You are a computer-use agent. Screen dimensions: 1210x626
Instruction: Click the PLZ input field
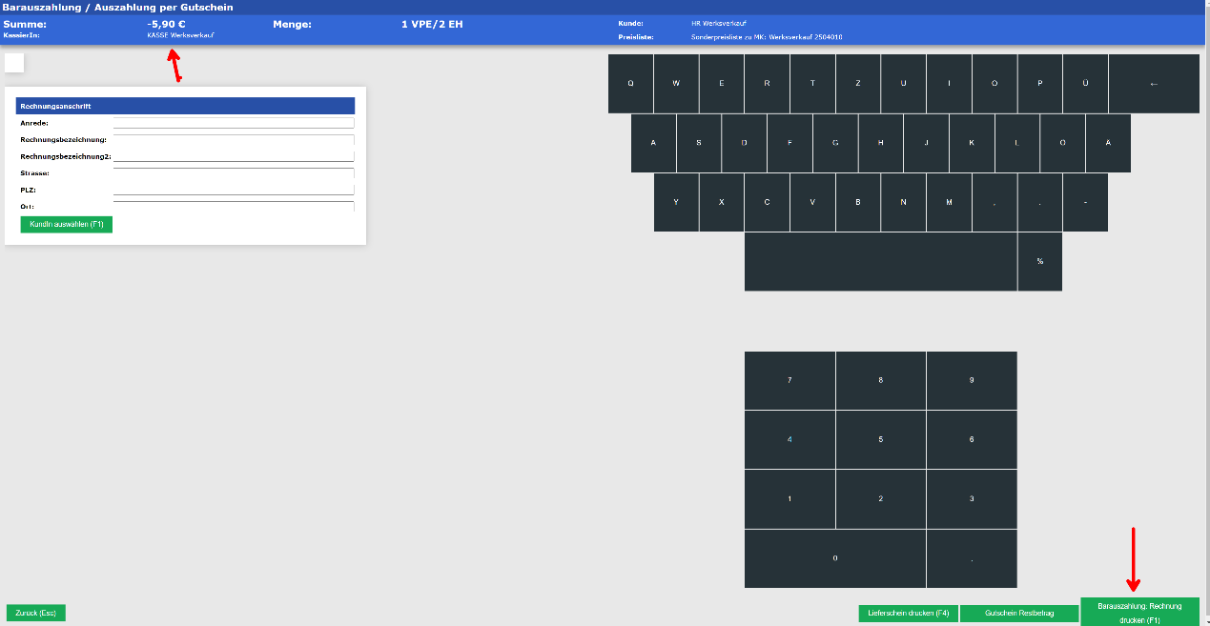[234, 191]
